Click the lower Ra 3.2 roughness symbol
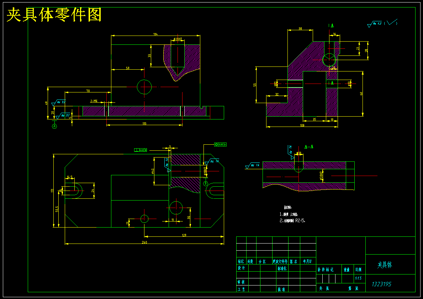423x299 pixels. point(62,116)
